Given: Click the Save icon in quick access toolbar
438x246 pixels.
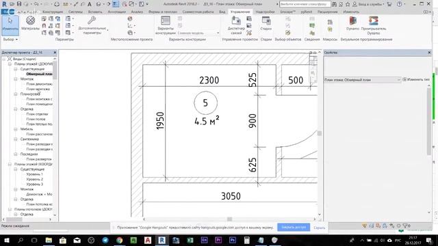Looking at the screenshot, I should tap(19, 4).
